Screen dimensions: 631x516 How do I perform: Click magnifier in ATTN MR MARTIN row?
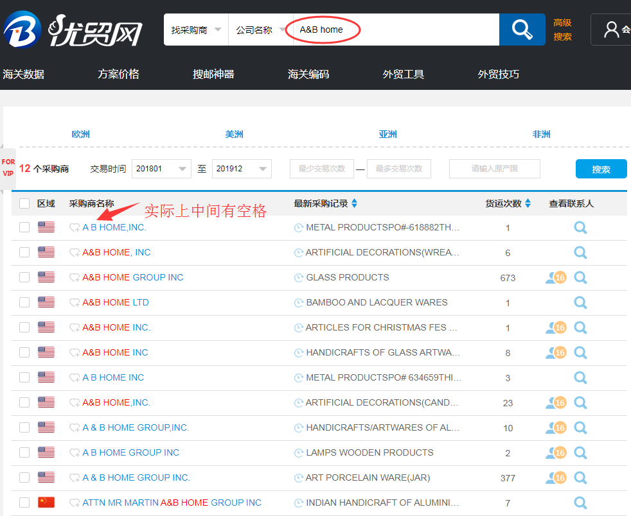[580, 503]
